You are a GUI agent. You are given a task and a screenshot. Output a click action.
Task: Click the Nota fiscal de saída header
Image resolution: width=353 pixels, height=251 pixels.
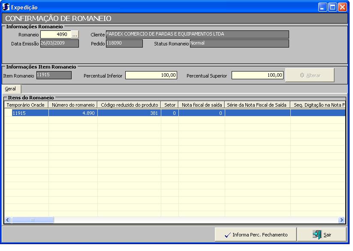pos(202,105)
